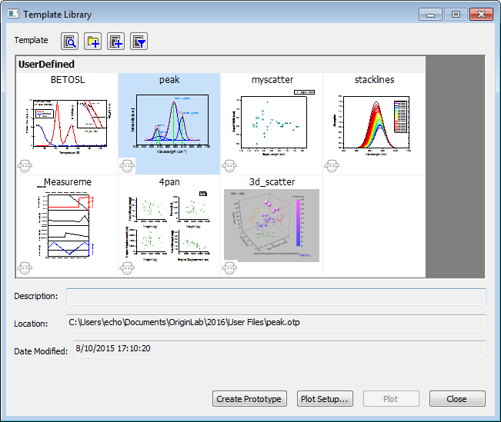Click the 'BETOSL' template name label
Image resolution: width=501 pixels, height=422 pixels.
[x=68, y=80]
